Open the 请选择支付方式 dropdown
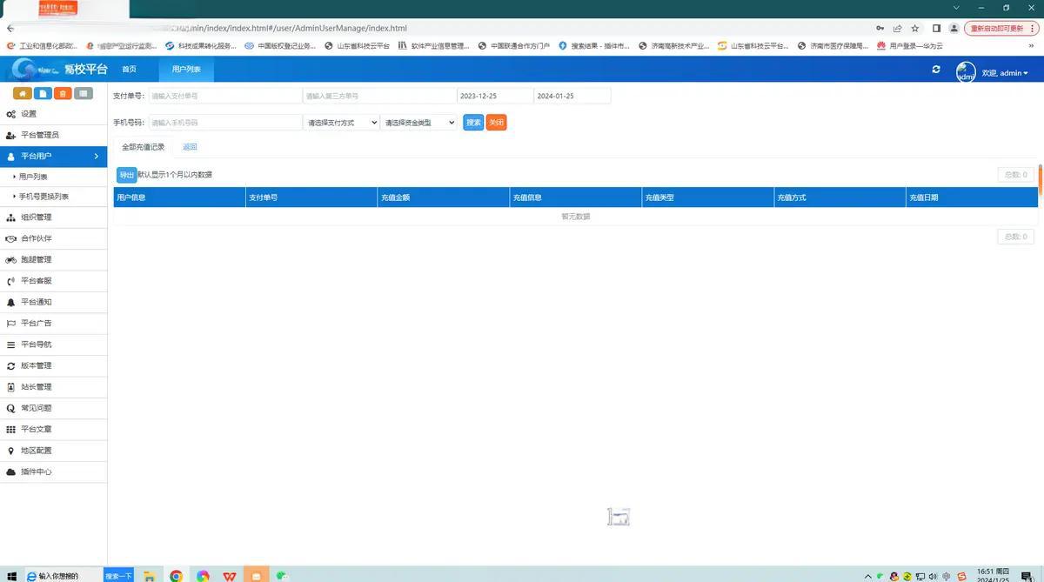The height and width of the screenshot is (582, 1044). [341, 123]
